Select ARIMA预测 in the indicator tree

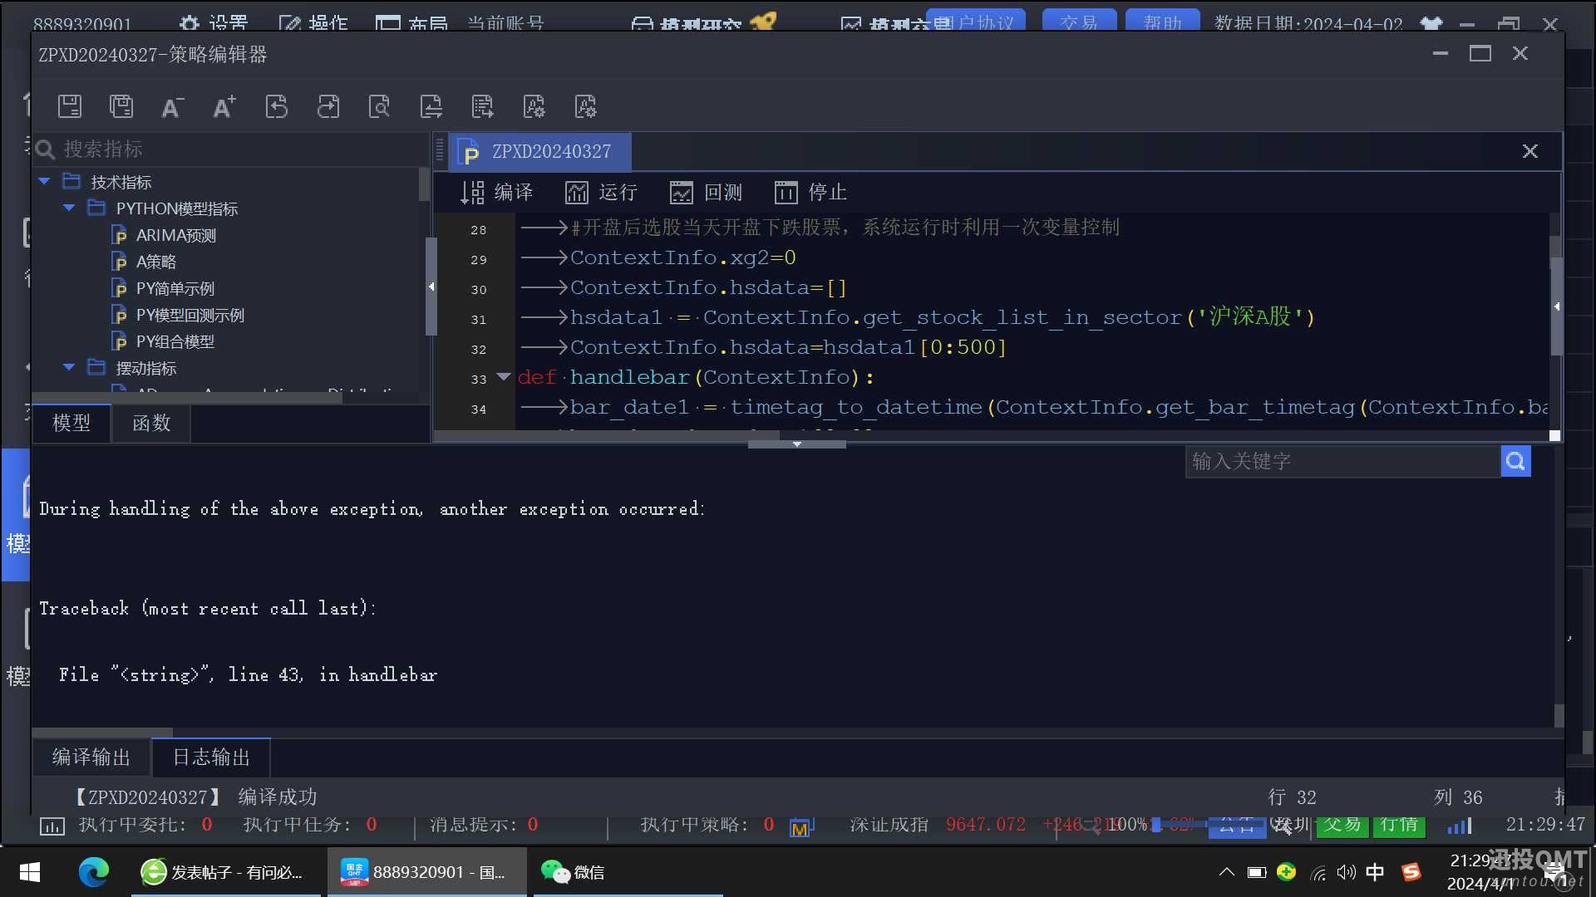175,235
